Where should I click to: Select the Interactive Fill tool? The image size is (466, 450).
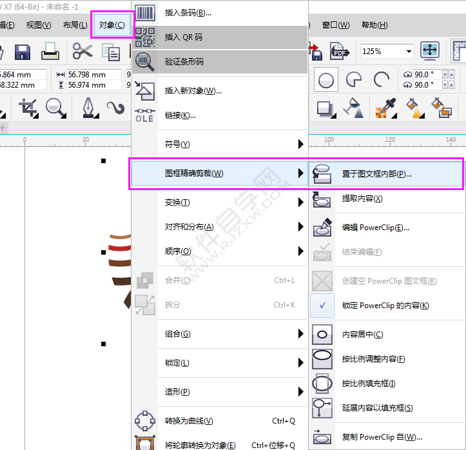(x=415, y=108)
